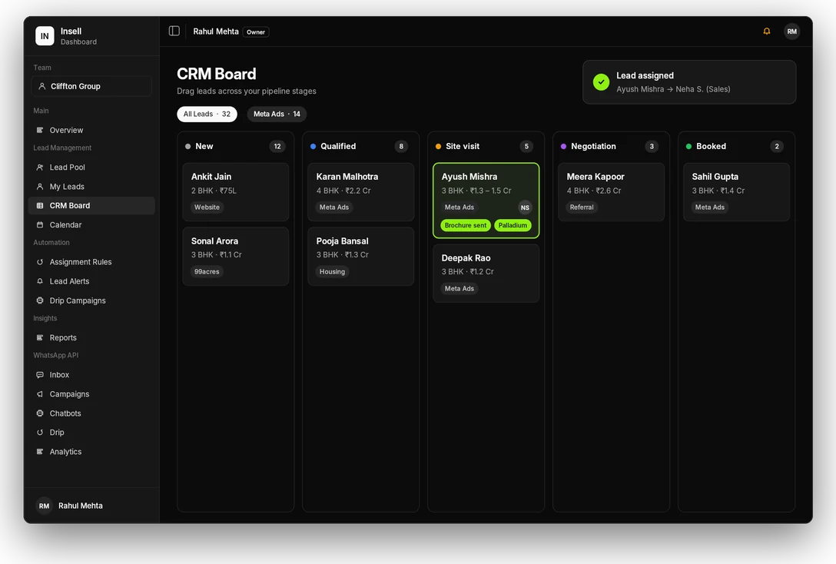Open Deepak Rao lead card

tap(486, 274)
